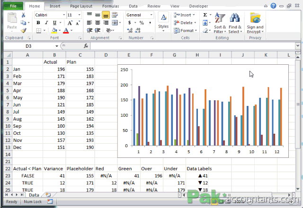Viewport: 303px width, 208px height.
Task: Select column H header
Action: pos(197,55)
